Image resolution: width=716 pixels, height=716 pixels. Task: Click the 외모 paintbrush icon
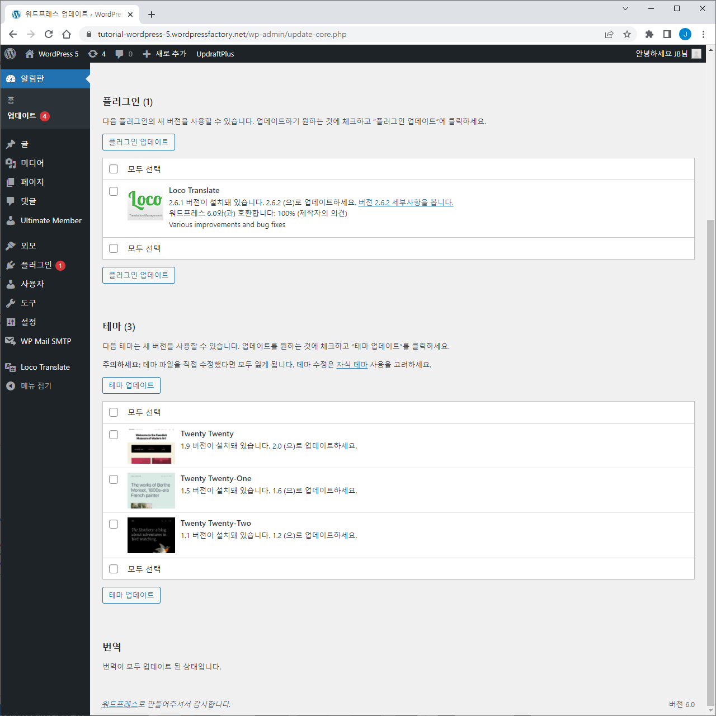point(11,246)
